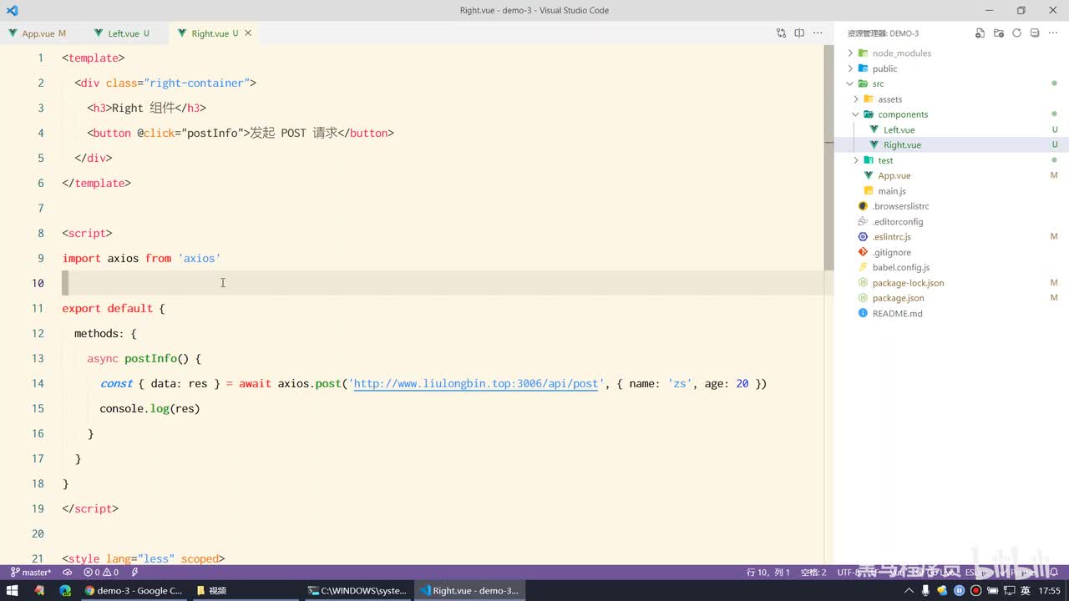Collapse the src folder

click(878, 83)
